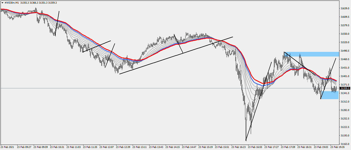Click the 23 Feb 12:39 time label

coord(123,147)
